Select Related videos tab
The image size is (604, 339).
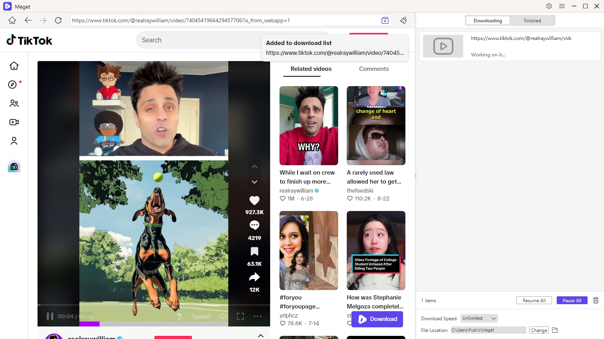[x=311, y=69]
